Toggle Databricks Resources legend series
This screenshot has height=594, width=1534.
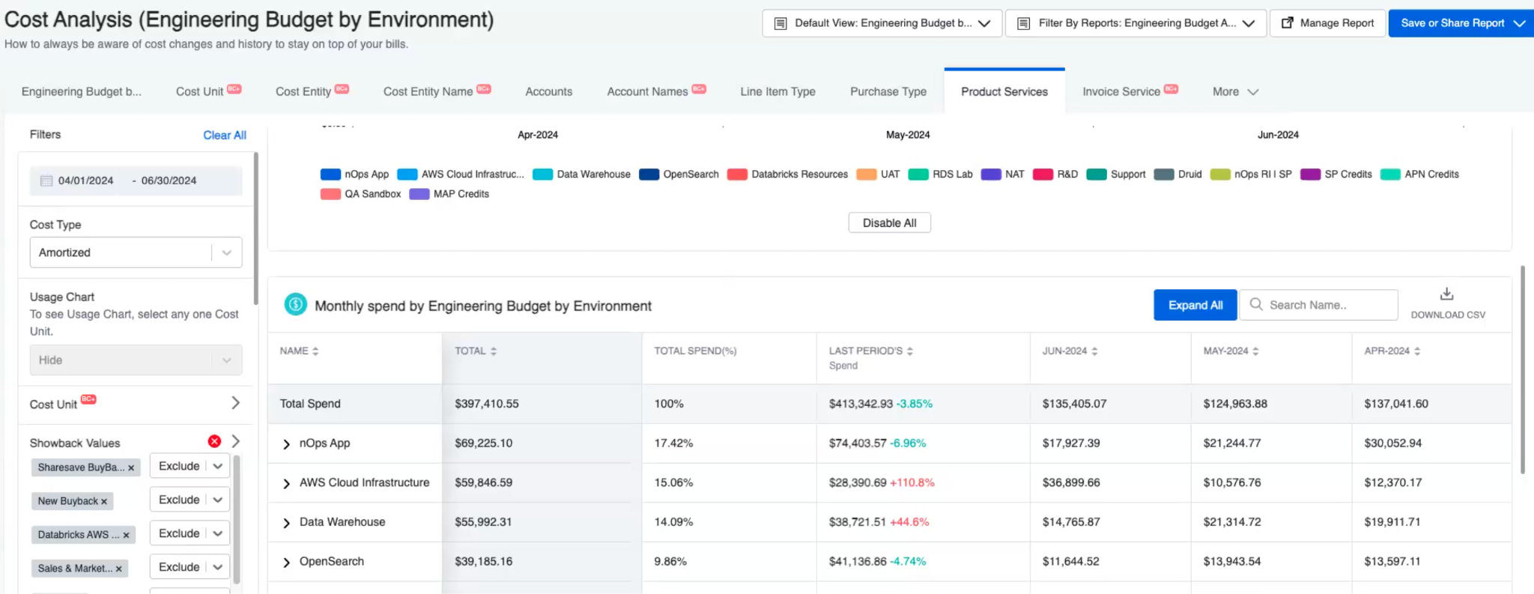coord(787,175)
